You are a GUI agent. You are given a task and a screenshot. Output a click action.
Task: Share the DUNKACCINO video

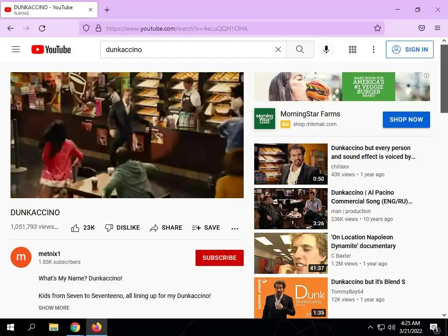166,227
